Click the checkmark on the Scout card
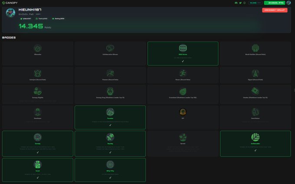Image resolution: width=295 pixels, height=184 pixels. click(x=38, y=178)
